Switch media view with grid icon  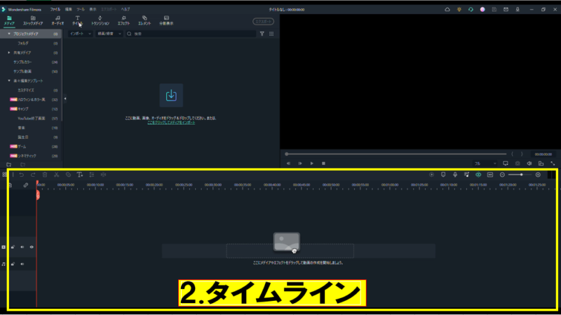pyautogui.click(x=271, y=34)
